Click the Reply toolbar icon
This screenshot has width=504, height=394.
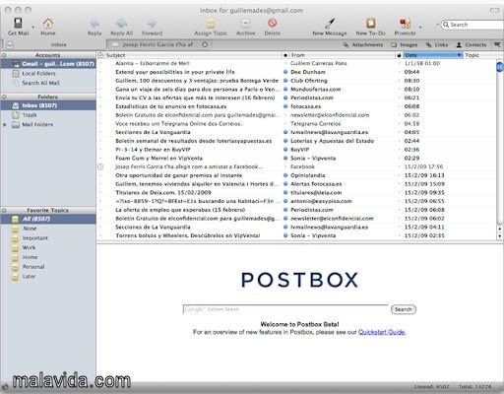coord(94,23)
